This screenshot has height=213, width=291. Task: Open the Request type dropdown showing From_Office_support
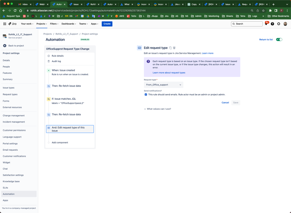[x=163, y=85]
